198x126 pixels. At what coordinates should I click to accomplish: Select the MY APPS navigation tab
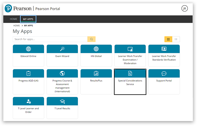28,19
